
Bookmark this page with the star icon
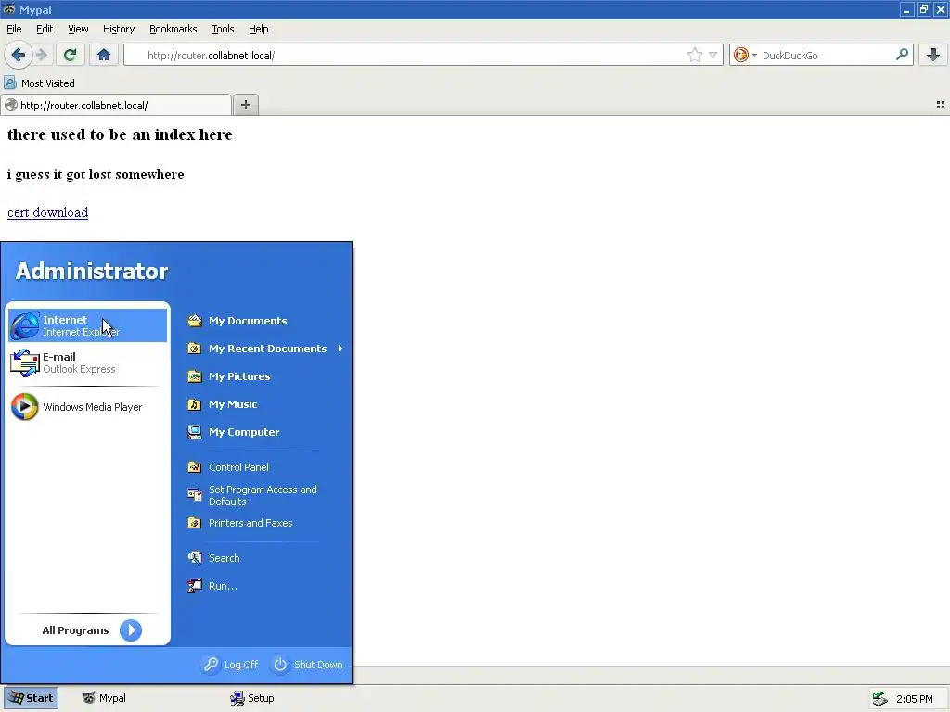click(694, 55)
